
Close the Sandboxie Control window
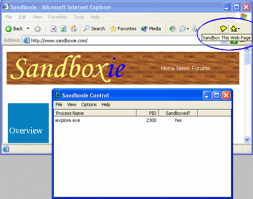click(226, 95)
